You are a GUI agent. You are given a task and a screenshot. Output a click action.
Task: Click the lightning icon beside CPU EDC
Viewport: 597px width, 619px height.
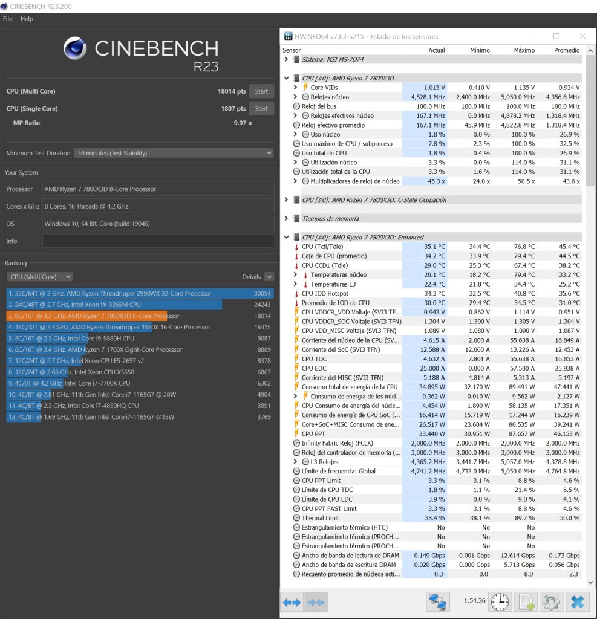point(296,368)
